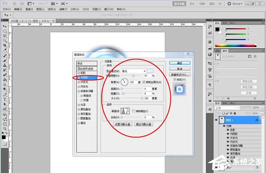Open the layer blend mode 正常 dropdown

coord(227,108)
